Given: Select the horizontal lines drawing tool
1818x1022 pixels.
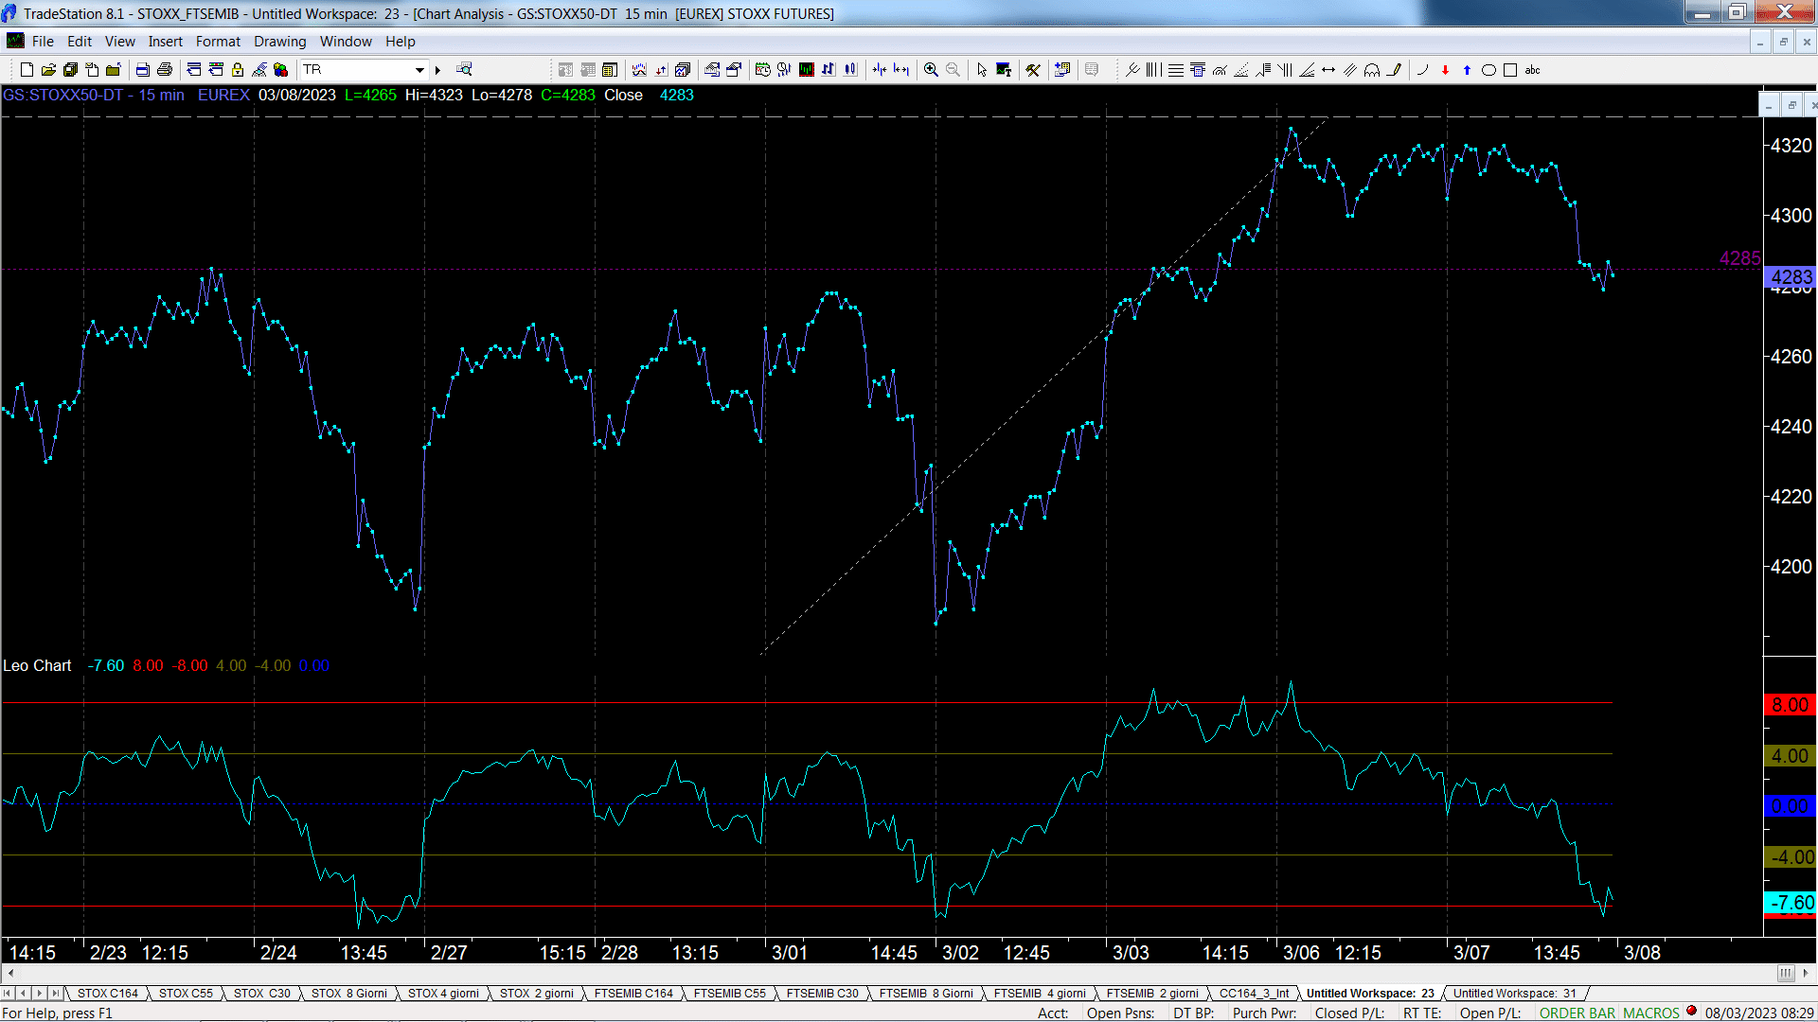Looking at the screenshot, I should click(x=1175, y=70).
